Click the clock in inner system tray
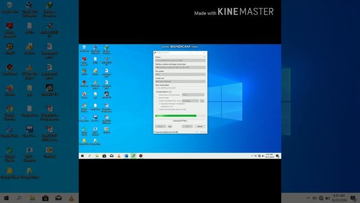The image size is (360, 203). click(x=269, y=156)
